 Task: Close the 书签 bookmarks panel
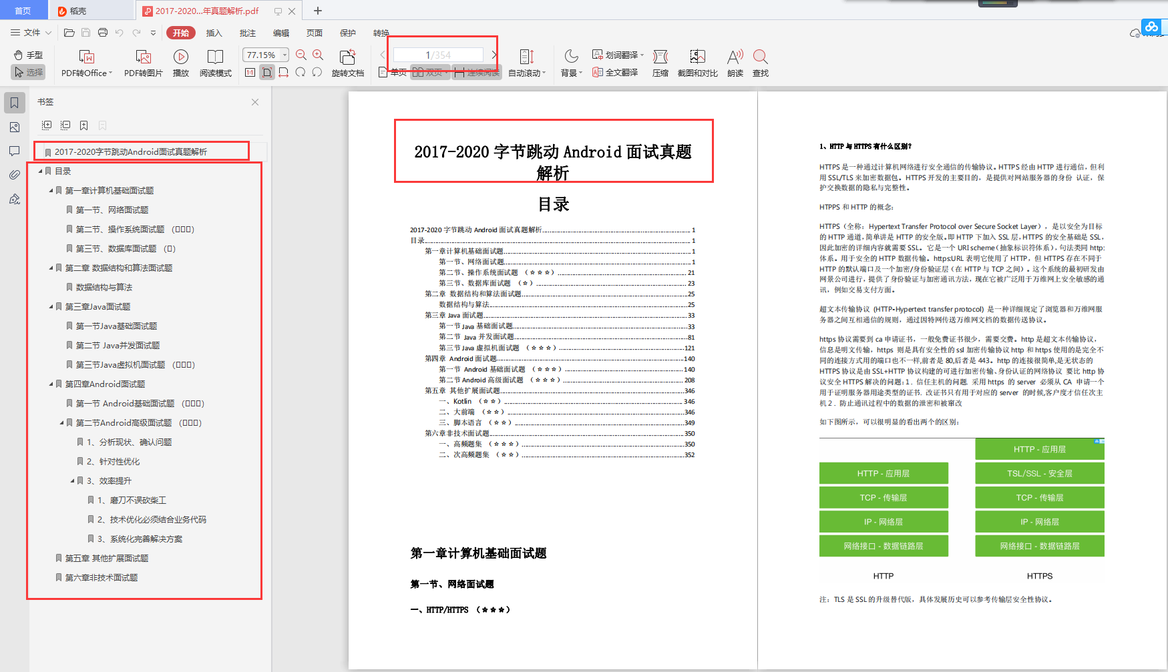255,102
